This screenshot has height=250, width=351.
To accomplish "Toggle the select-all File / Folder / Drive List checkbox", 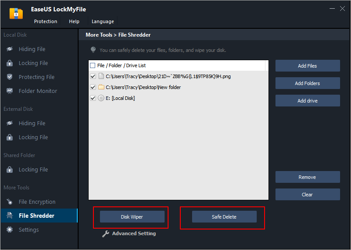I will coord(93,66).
